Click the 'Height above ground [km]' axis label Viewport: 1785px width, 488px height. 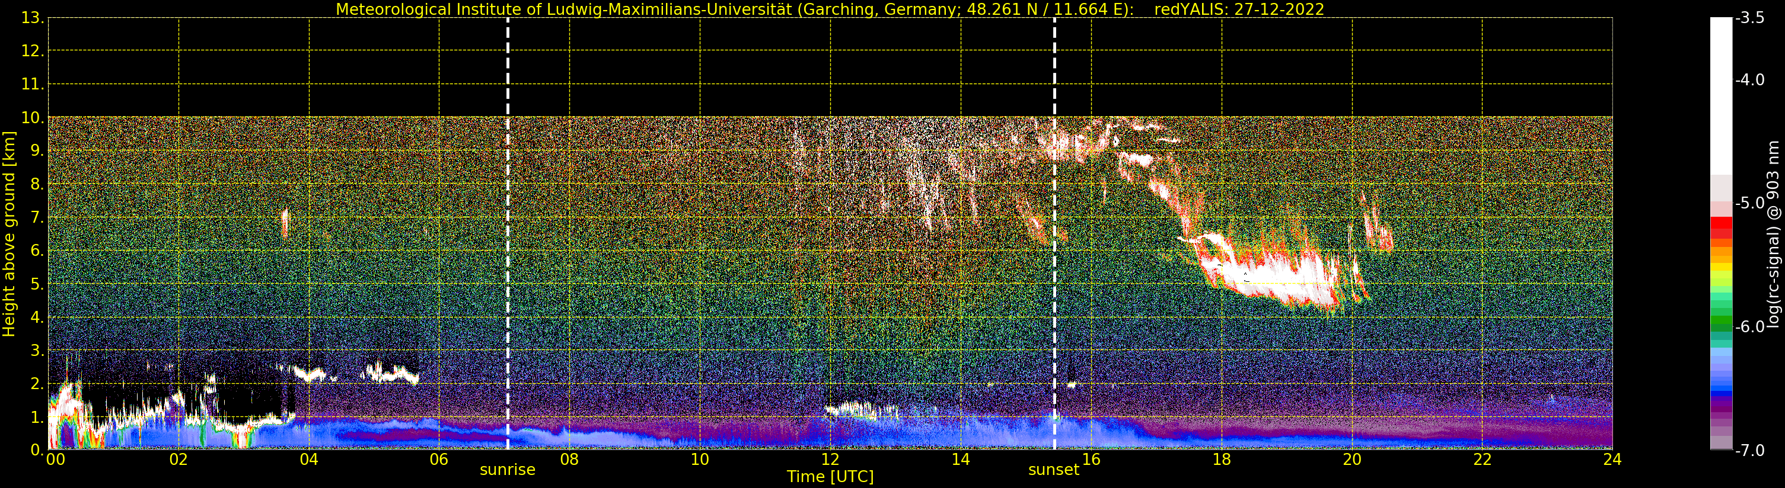(9, 234)
